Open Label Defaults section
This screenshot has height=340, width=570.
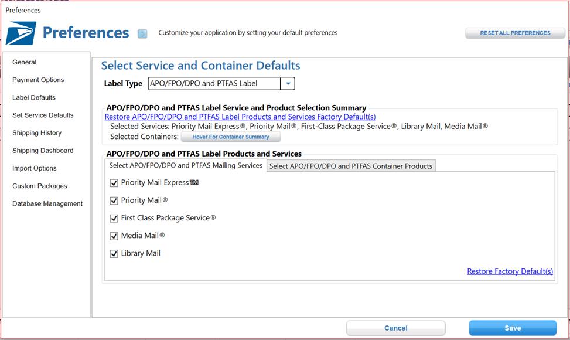point(34,97)
